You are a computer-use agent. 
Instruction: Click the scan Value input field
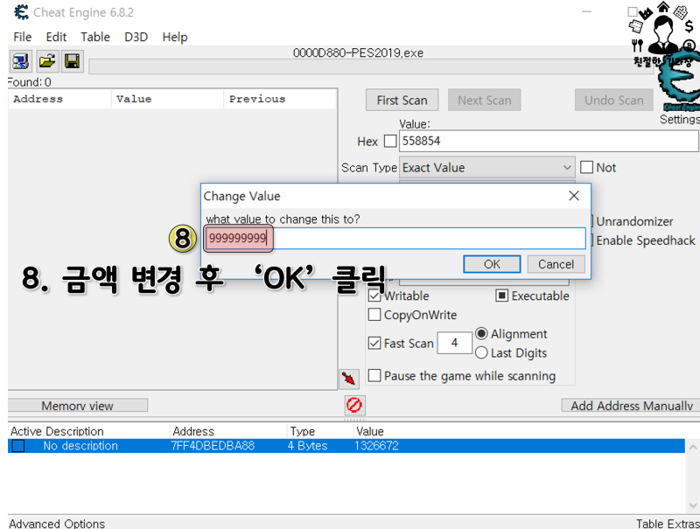click(549, 141)
